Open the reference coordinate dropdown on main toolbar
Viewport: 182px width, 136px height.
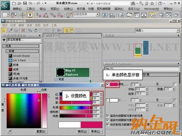8,15
